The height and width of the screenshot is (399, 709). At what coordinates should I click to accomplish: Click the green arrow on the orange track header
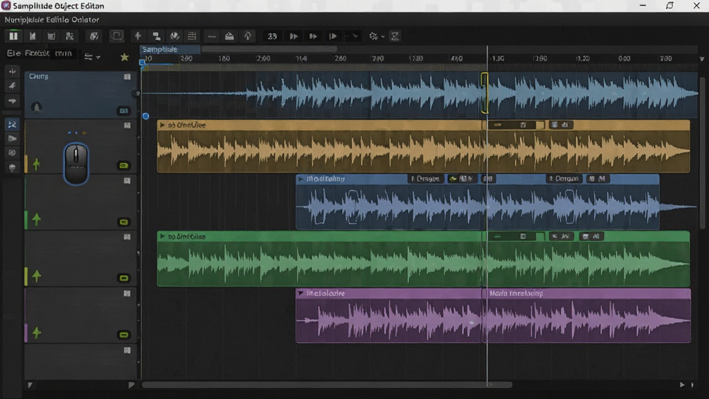pyautogui.click(x=37, y=163)
